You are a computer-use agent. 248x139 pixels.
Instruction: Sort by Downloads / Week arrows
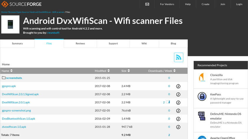pyautogui.click(x=174, y=71)
